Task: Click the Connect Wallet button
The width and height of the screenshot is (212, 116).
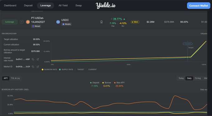Action: pos(199,6)
